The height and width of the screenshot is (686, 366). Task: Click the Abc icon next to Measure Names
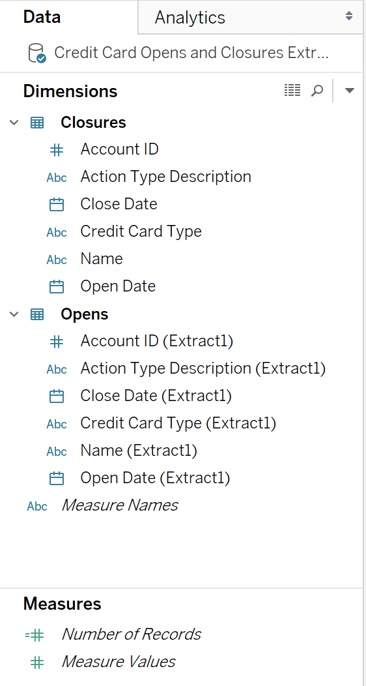point(37,506)
